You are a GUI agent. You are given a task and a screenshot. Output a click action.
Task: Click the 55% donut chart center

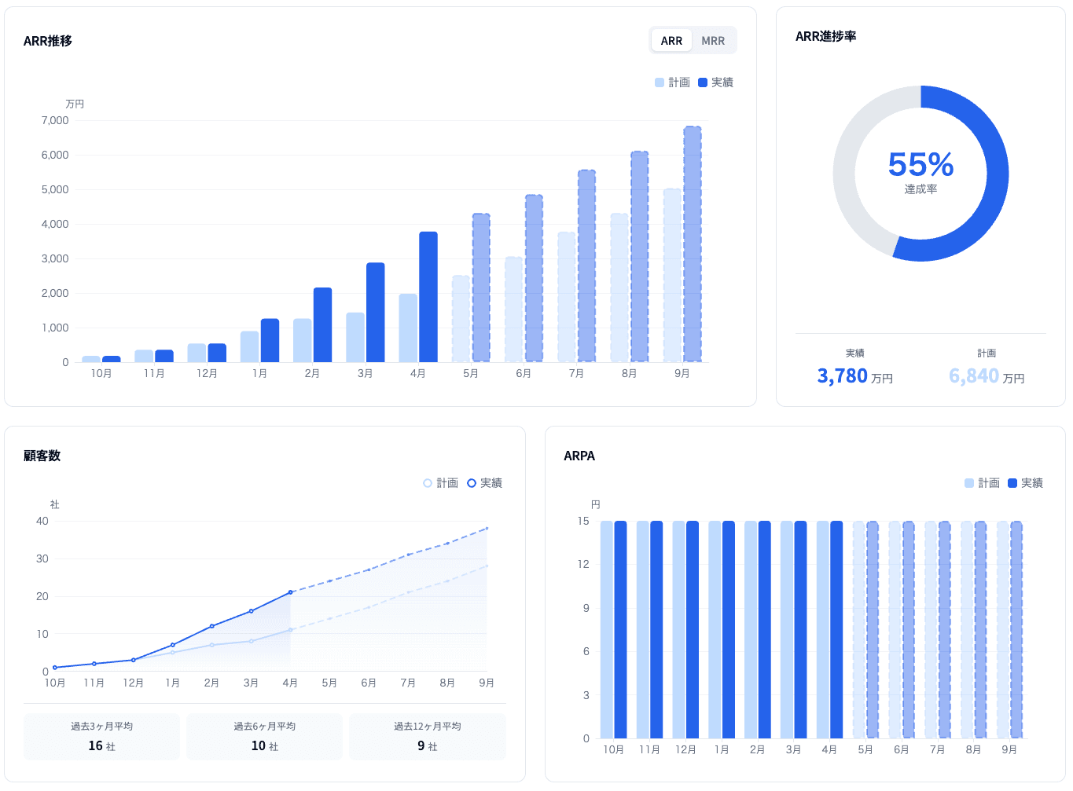[x=921, y=173]
